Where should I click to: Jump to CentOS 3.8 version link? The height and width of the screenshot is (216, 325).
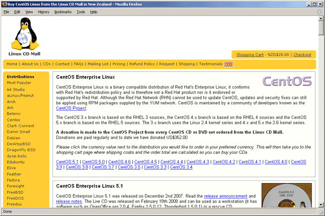(x=77, y=167)
